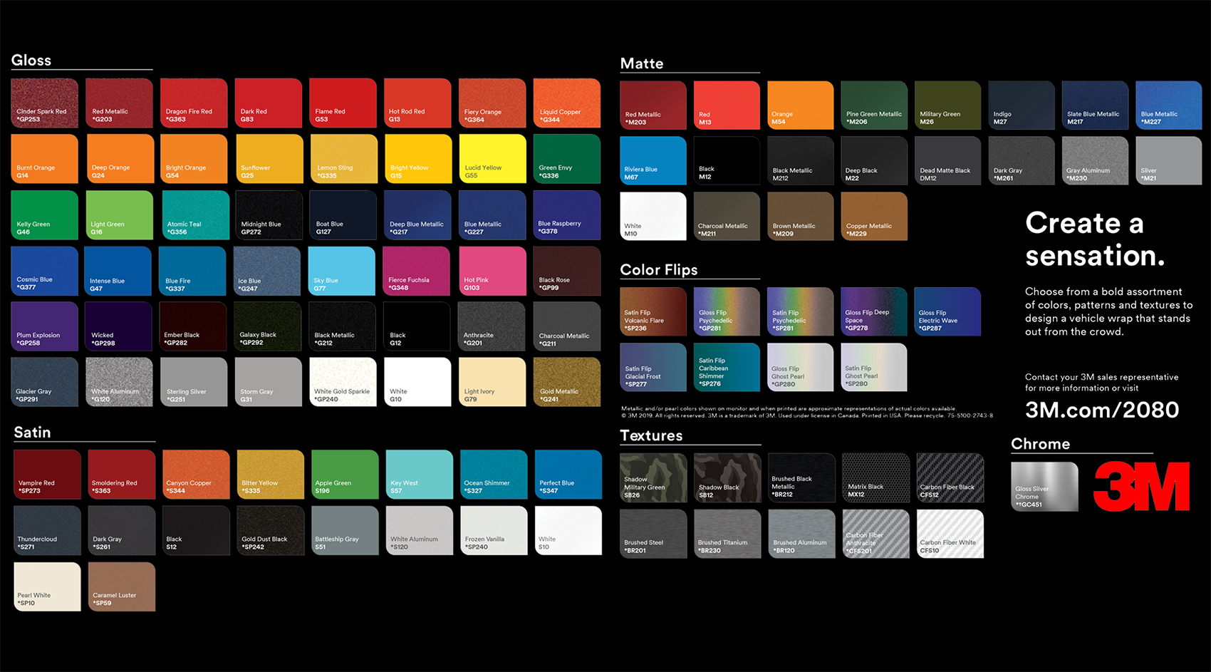Image resolution: width=1211 pixels, height=672 pixels.
Task: Select the Kelly Green G46 swatch
Action: click(45, 214)
